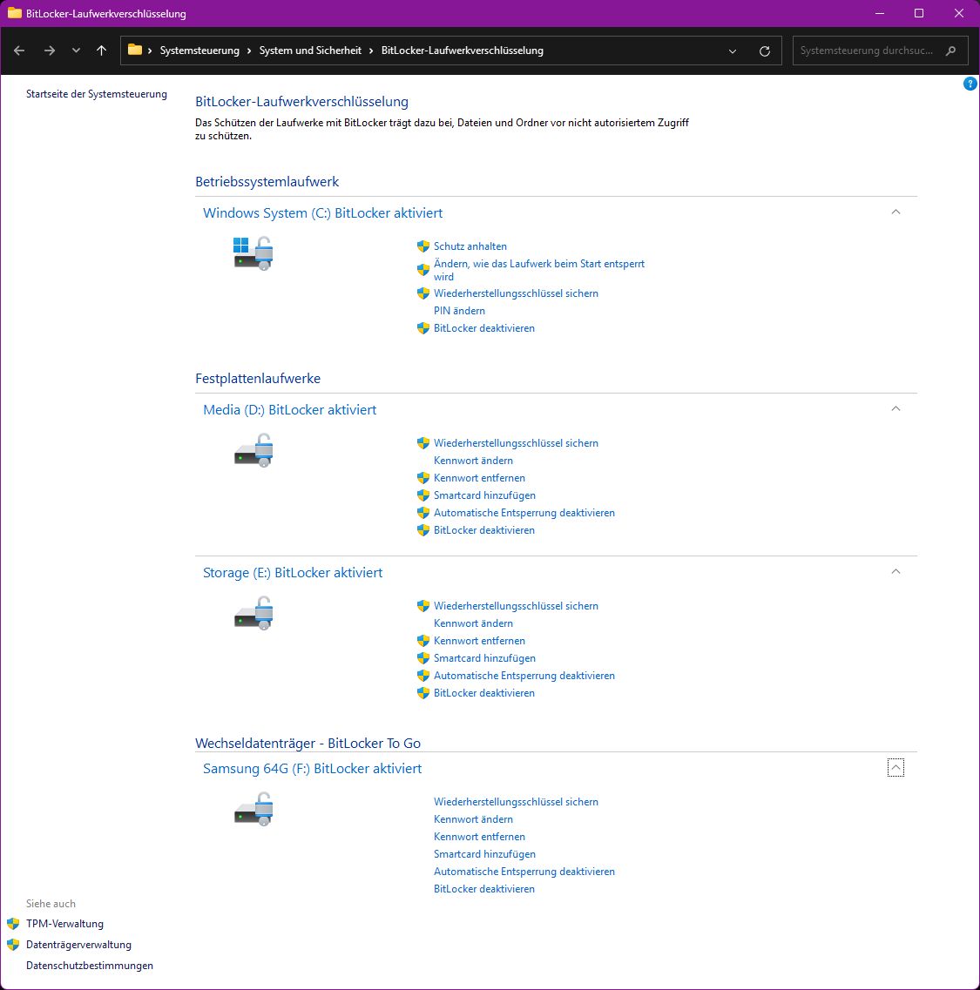Image resolution: width=980 pixels, height=990 pixels.
Task: Click Media (D:) BitLocker aktiviert heading
Action: tap(289, 410)
